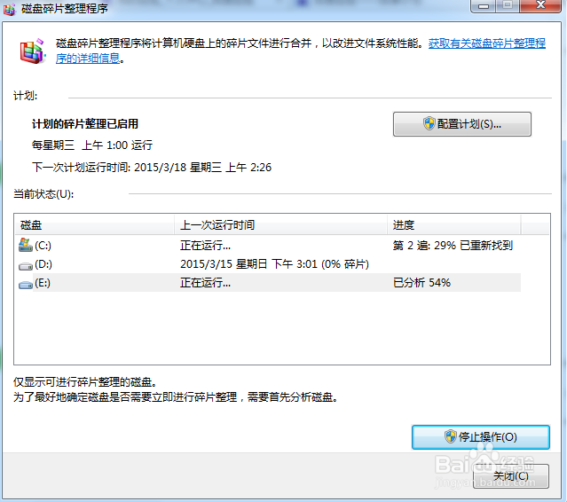This screenshot has width=567, height=502.
Task: Stop defragmentation with 停止操作(O)
Action: (481, 437)
